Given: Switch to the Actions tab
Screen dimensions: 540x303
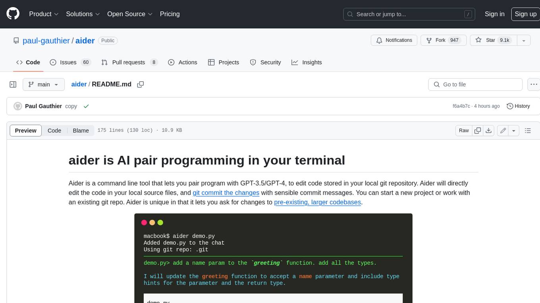Looking at the screenshot, I should [x=183, y=62].
